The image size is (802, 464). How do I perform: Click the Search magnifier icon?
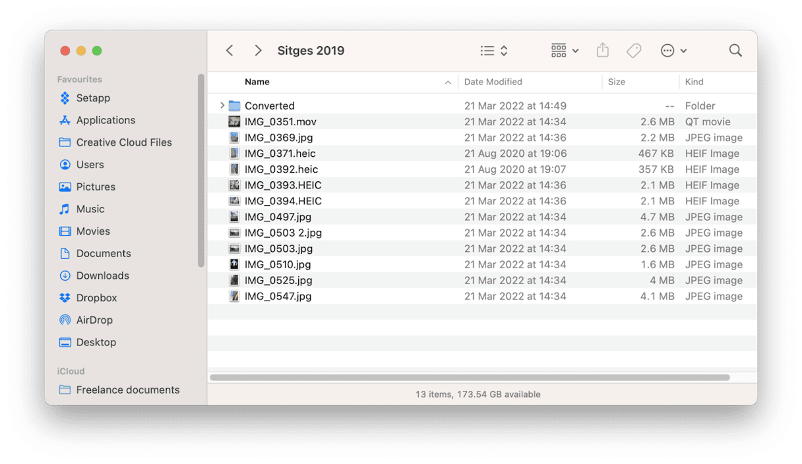tap(735, 51)
